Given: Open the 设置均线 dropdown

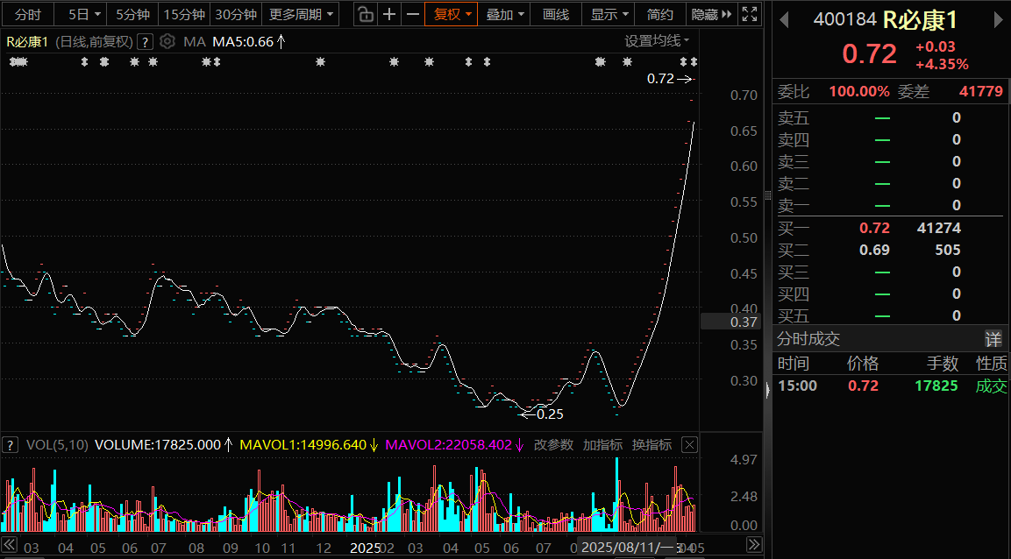Looking at the screenshot, I should [657, 41].
